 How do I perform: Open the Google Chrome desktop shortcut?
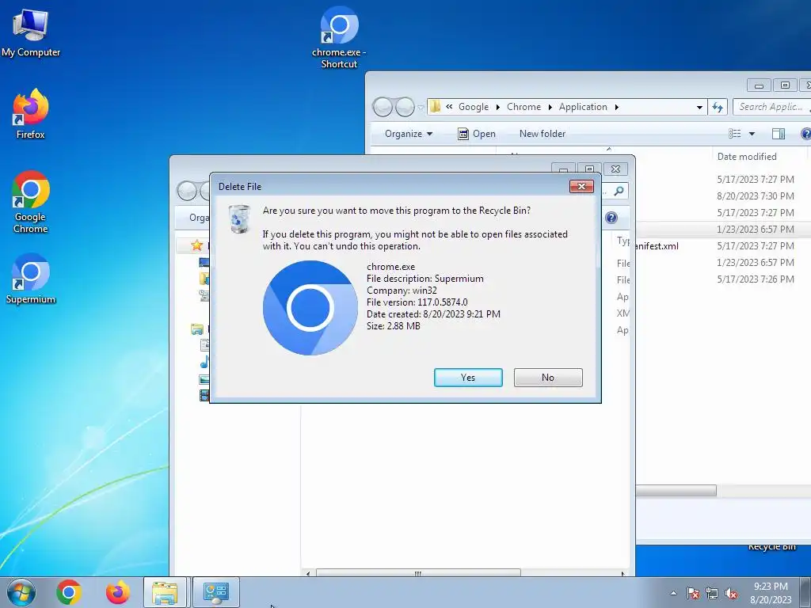tap(31, 202)
